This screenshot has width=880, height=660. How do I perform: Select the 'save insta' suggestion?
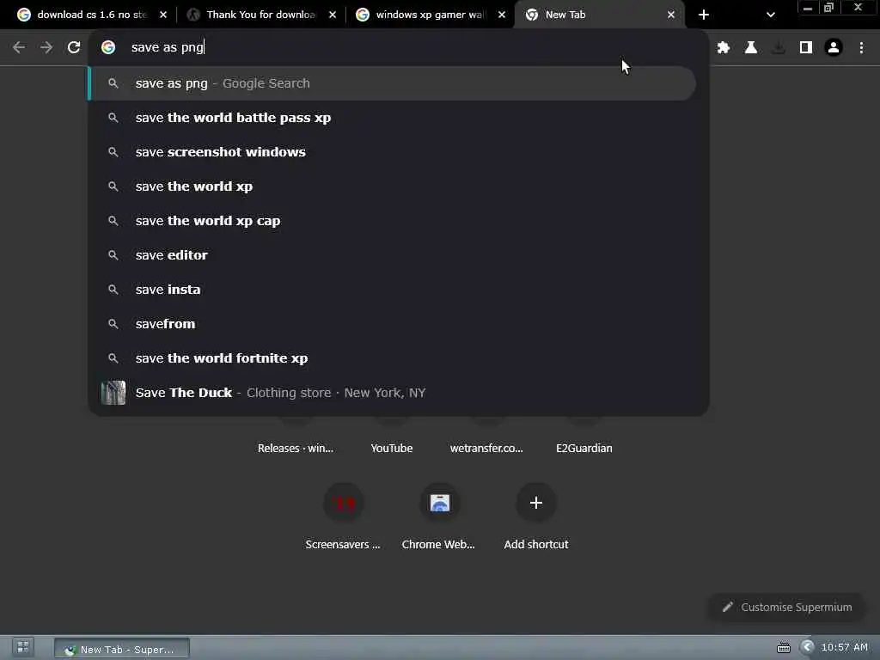392,290
